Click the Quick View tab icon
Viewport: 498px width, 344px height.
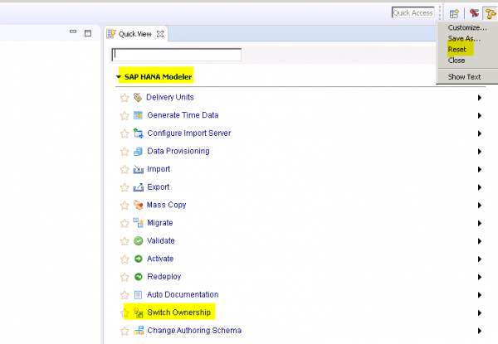(x=111, y=34)
